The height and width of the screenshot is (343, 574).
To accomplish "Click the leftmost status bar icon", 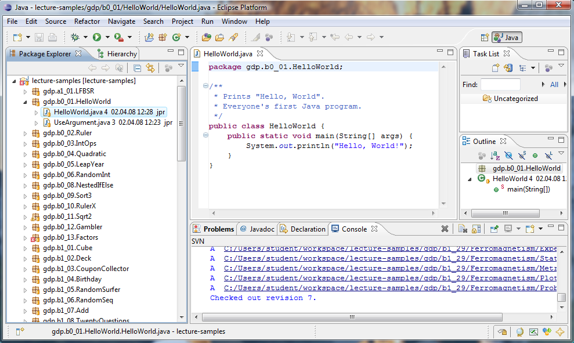I will 20,331.
